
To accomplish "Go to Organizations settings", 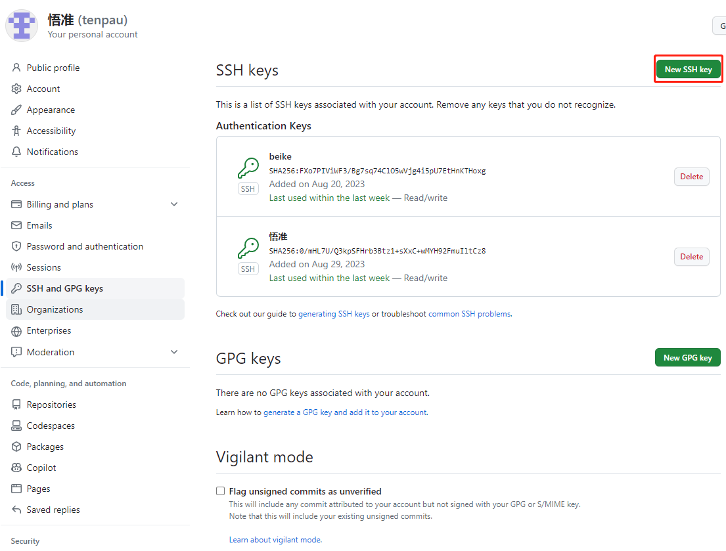I will click(x=55, y=309).
